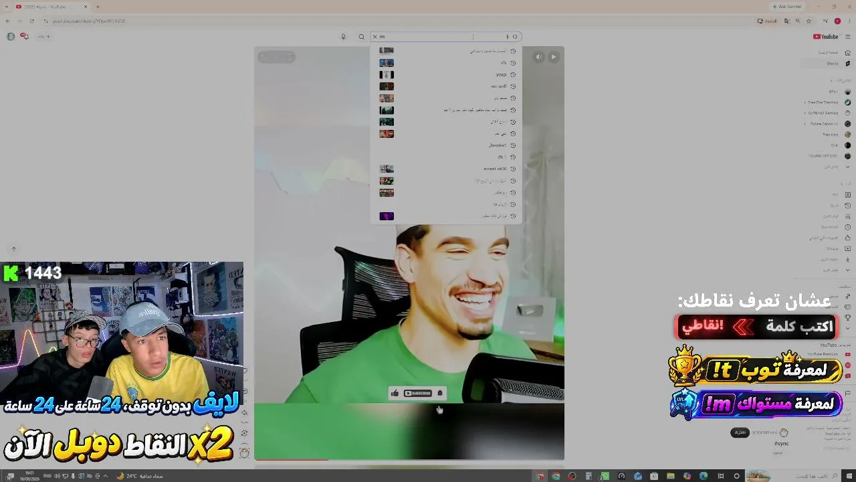Clear the YouTube search box text

click(374, 37)
